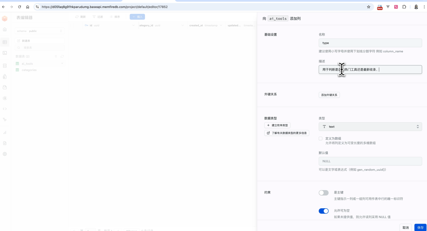Click the blue 保存 button
The image size is (427, 231).
pos(420,228)
